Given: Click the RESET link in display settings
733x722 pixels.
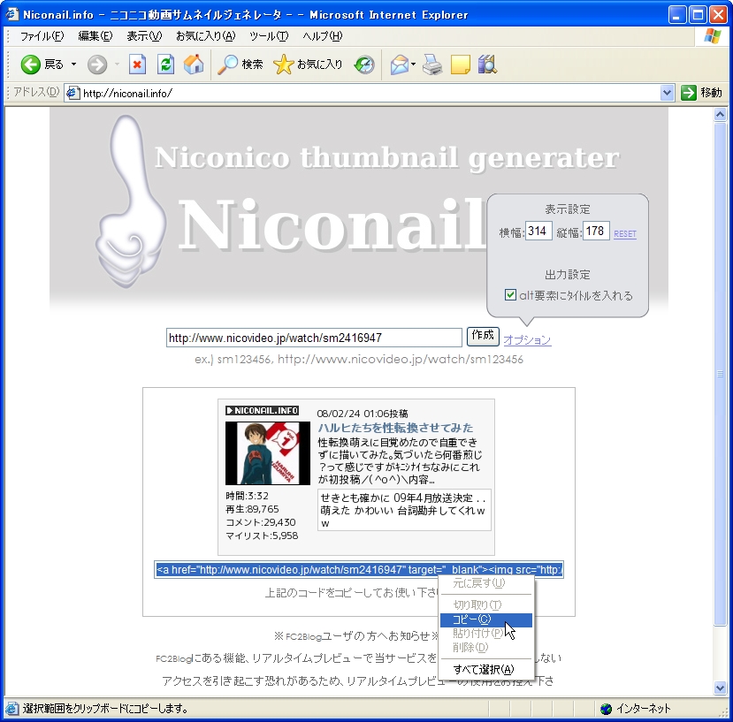Looking at the screenshot, I should point(624,233).
